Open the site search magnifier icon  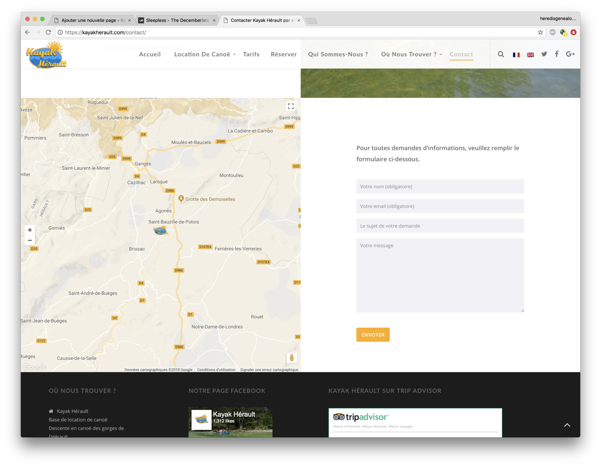[x=501, y=54]
